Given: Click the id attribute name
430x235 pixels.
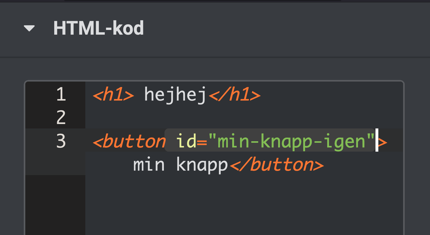Looking at the screenshot, I should click(186, 141).
